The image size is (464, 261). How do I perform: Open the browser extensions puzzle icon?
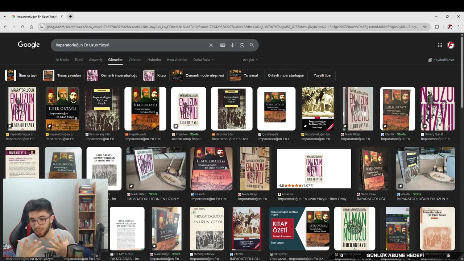click(437, 27)
